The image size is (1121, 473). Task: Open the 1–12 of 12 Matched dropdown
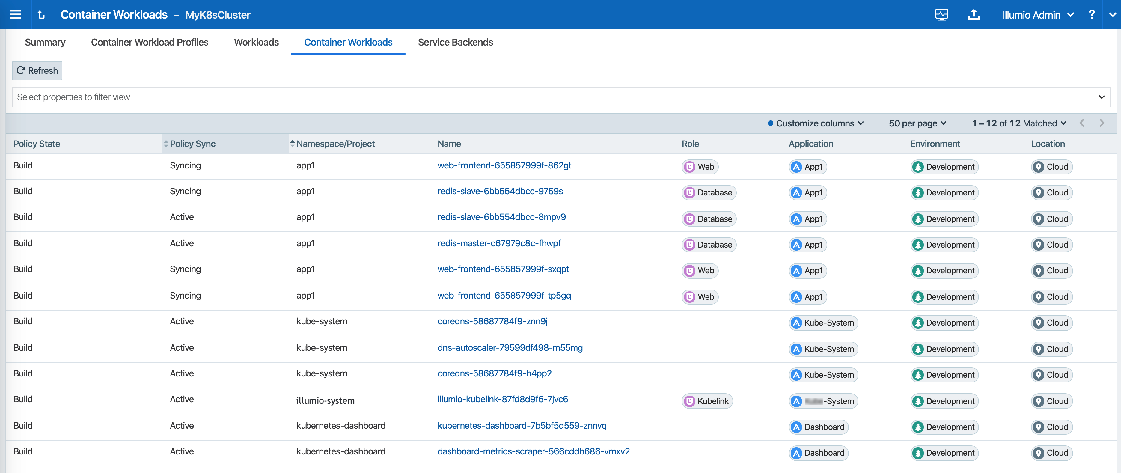[x=1019, y=123]
